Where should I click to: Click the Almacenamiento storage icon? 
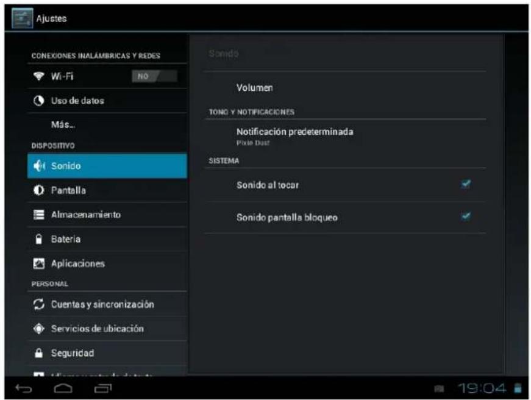coord(38,215)
